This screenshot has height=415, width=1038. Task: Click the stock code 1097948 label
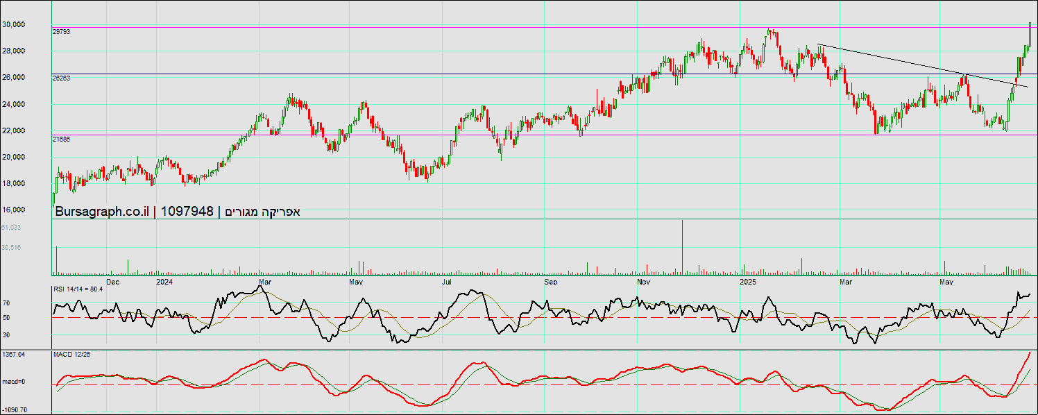coord(187,212)
